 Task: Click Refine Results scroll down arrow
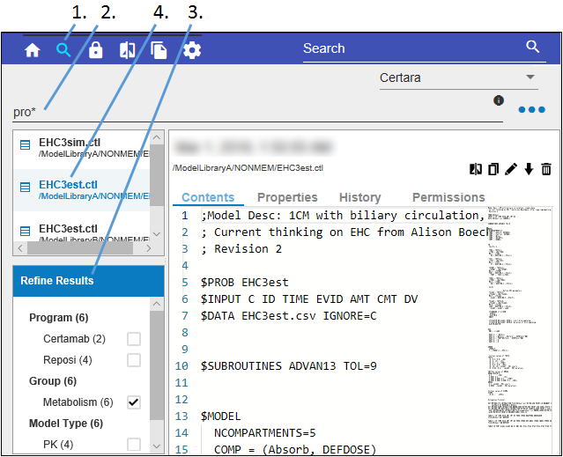click(x=157, y=446)
